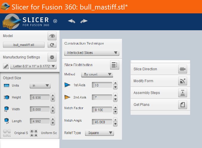Viewport: 202px width, 148px height.
Task: Undo the last action
Action: pos(72,21)
